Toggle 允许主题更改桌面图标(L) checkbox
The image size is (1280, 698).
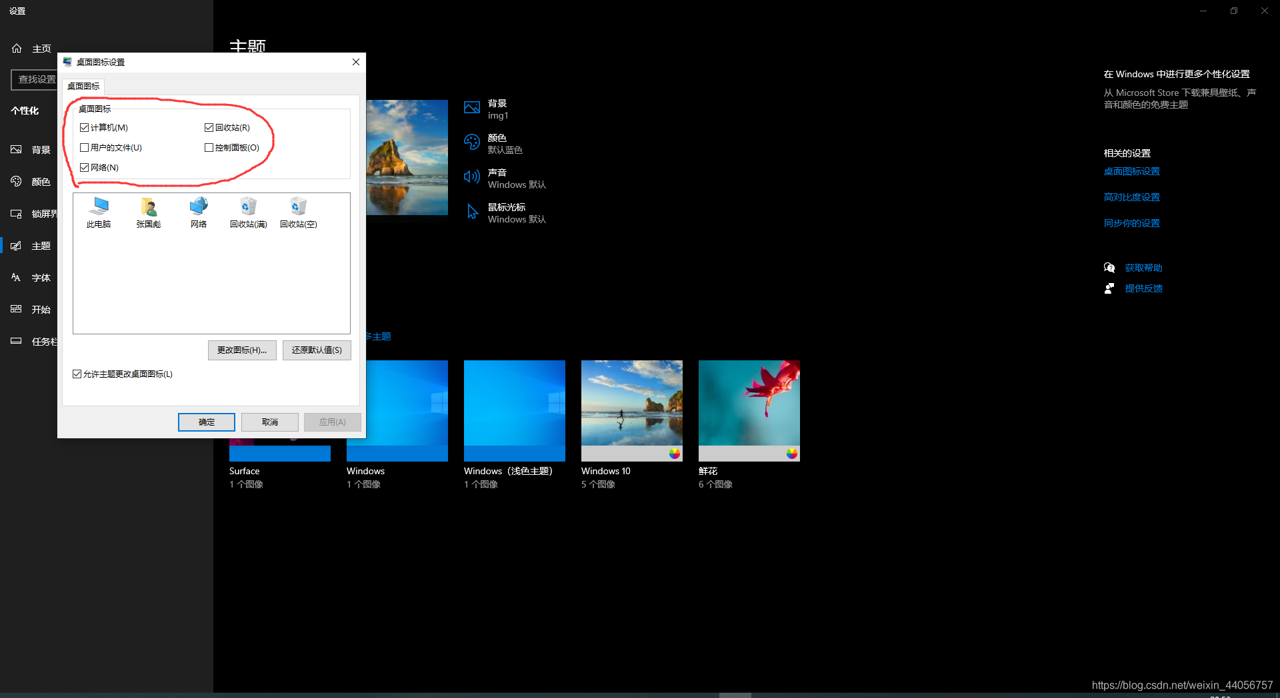coord(77,374)
